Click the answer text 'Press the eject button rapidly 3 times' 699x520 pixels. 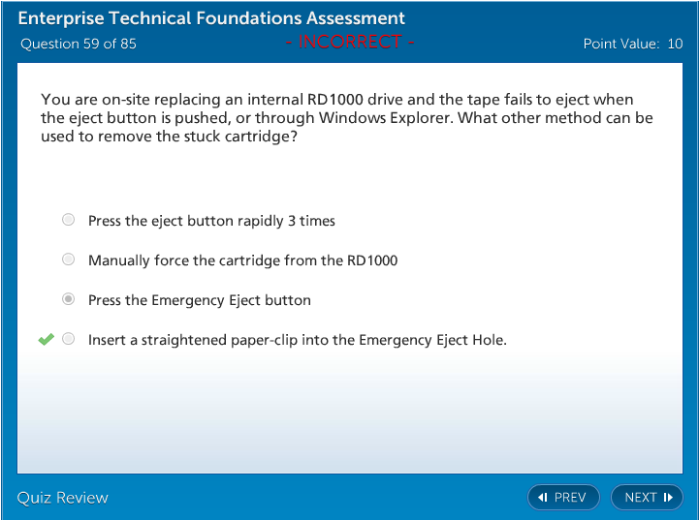pyautogui.click(x=211, y=221)
